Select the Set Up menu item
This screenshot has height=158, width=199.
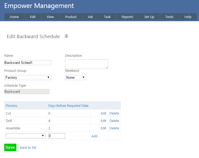pyautogui.click(x=149, y=17)
